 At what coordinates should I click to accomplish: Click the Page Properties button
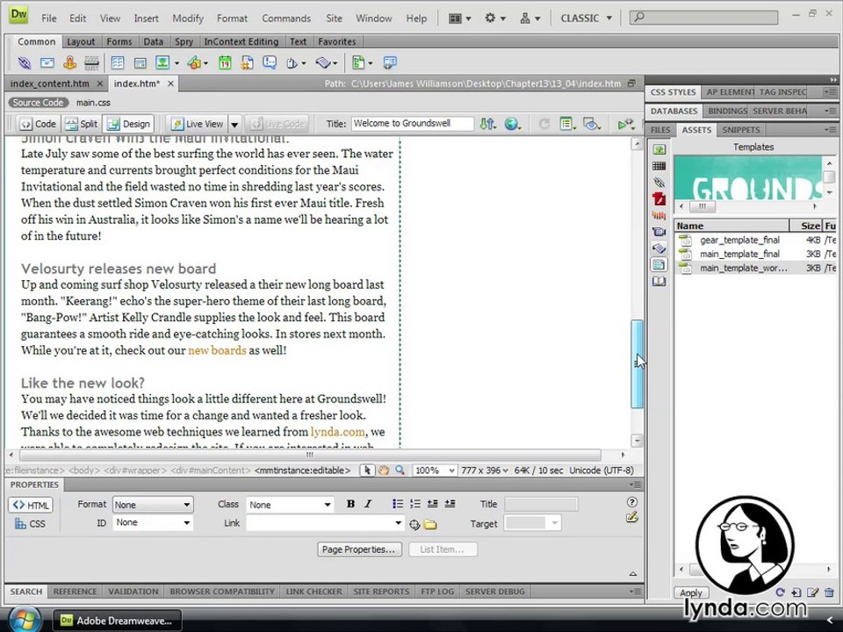pyautogui.click(x=359, y=549)
